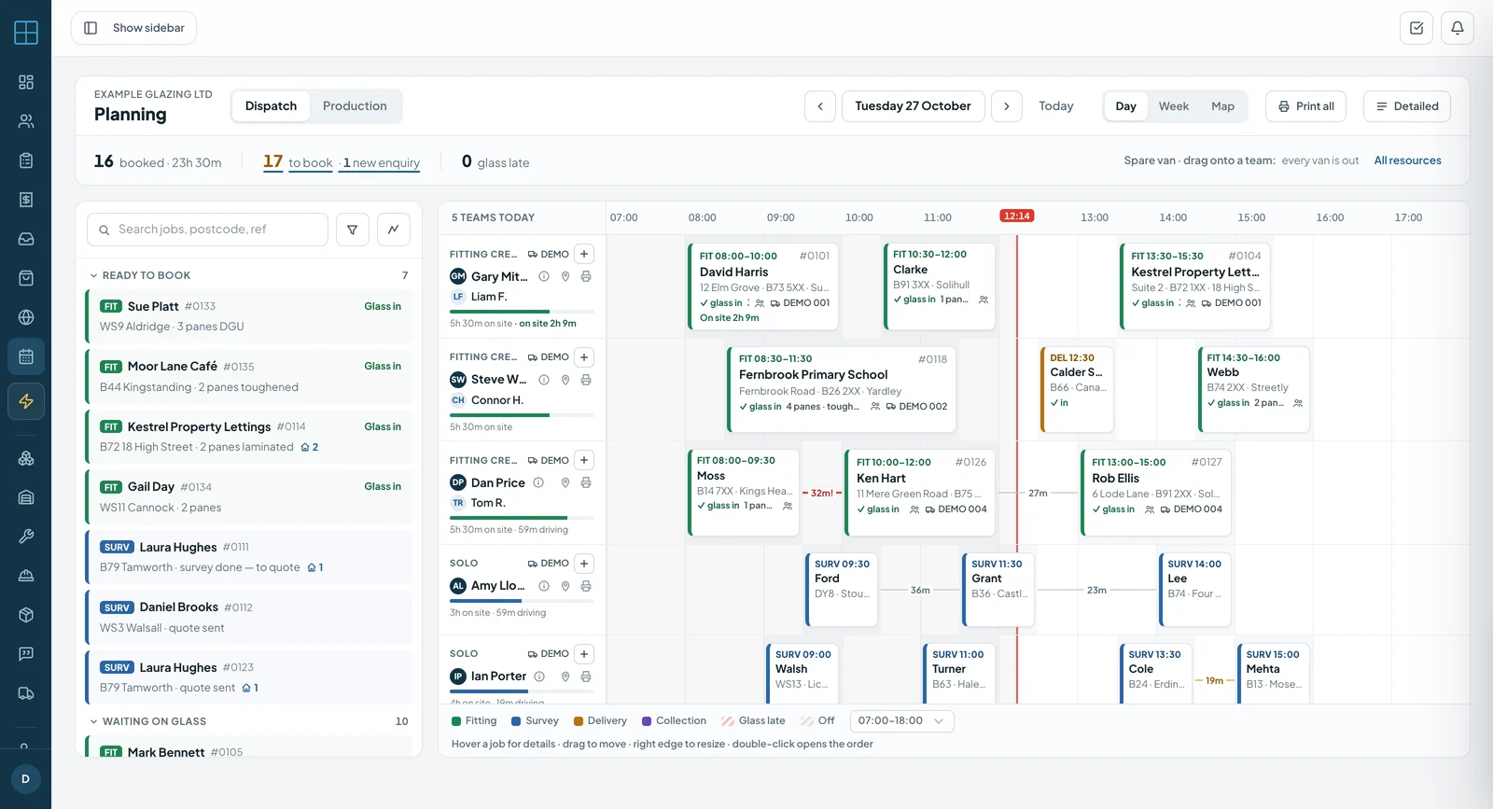Click Print all button
This screenshot has width=1493, height=809.
tap(1305, 106)
